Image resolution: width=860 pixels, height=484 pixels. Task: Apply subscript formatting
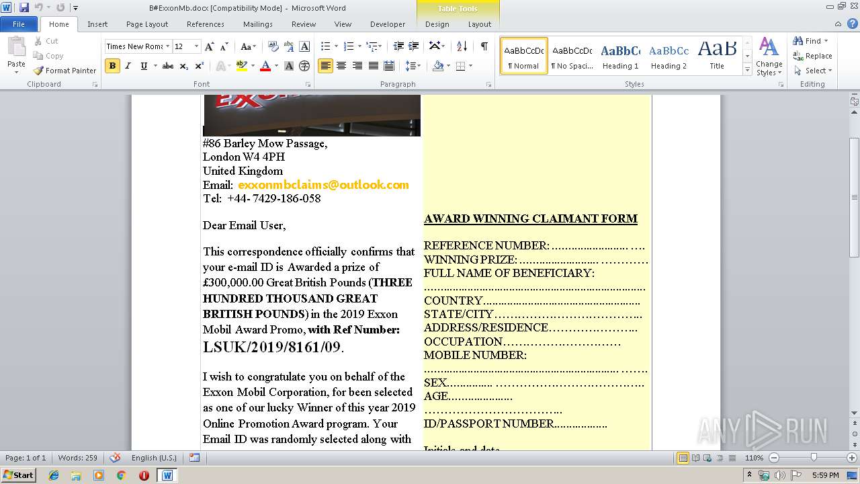coord(185,66)
